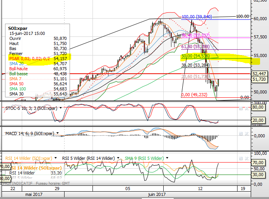
Task: Remove the RSI indicator panel
Action: pos(246,159)
